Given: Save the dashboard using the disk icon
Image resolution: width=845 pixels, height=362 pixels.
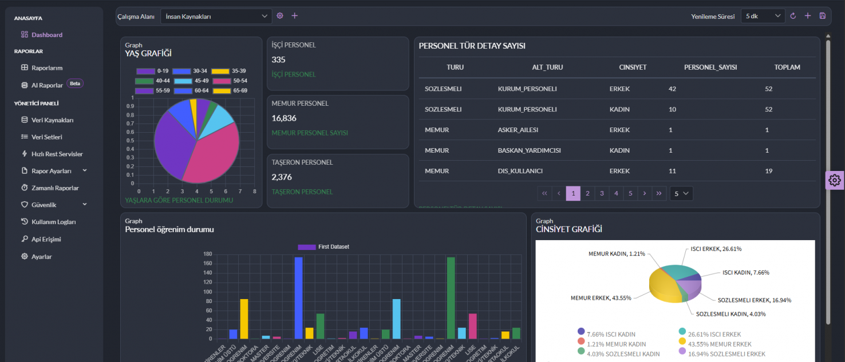Looking at the screenshot, I should tap(823, 15).
